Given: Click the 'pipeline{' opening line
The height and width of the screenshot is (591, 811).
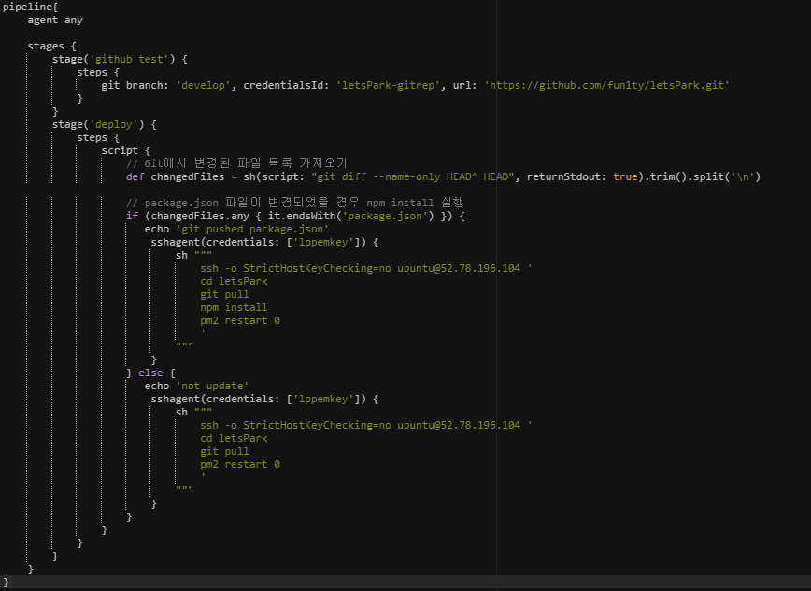Looking at the screenshot, I should [30, 7].
